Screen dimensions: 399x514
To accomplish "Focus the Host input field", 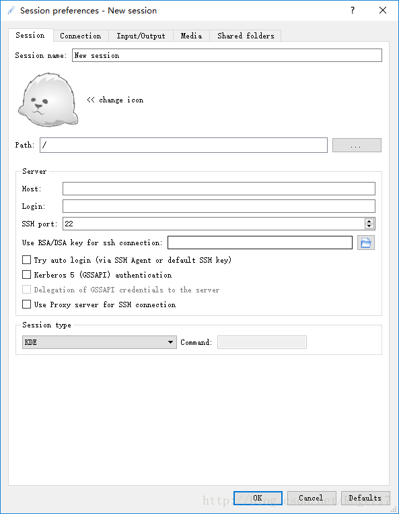I will [x=219, y=189].
